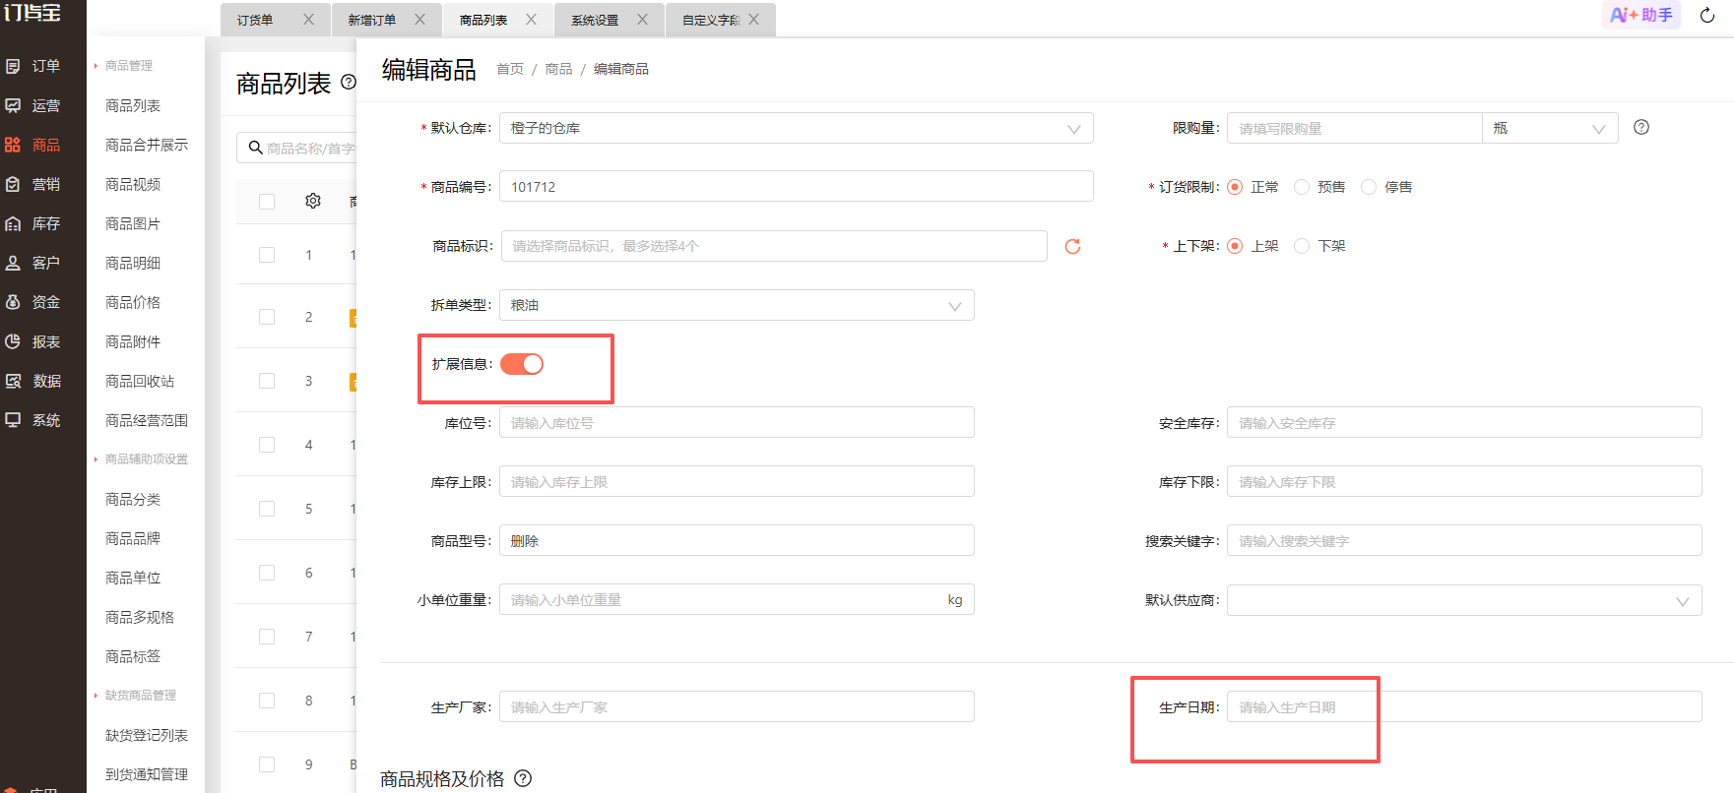Open the 系统 sidebar module

pos(33,420)
